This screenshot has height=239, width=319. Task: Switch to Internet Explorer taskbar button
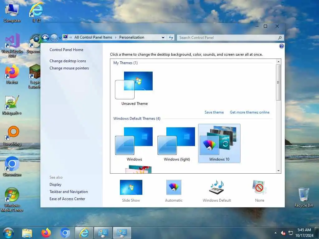coord(84,233)
